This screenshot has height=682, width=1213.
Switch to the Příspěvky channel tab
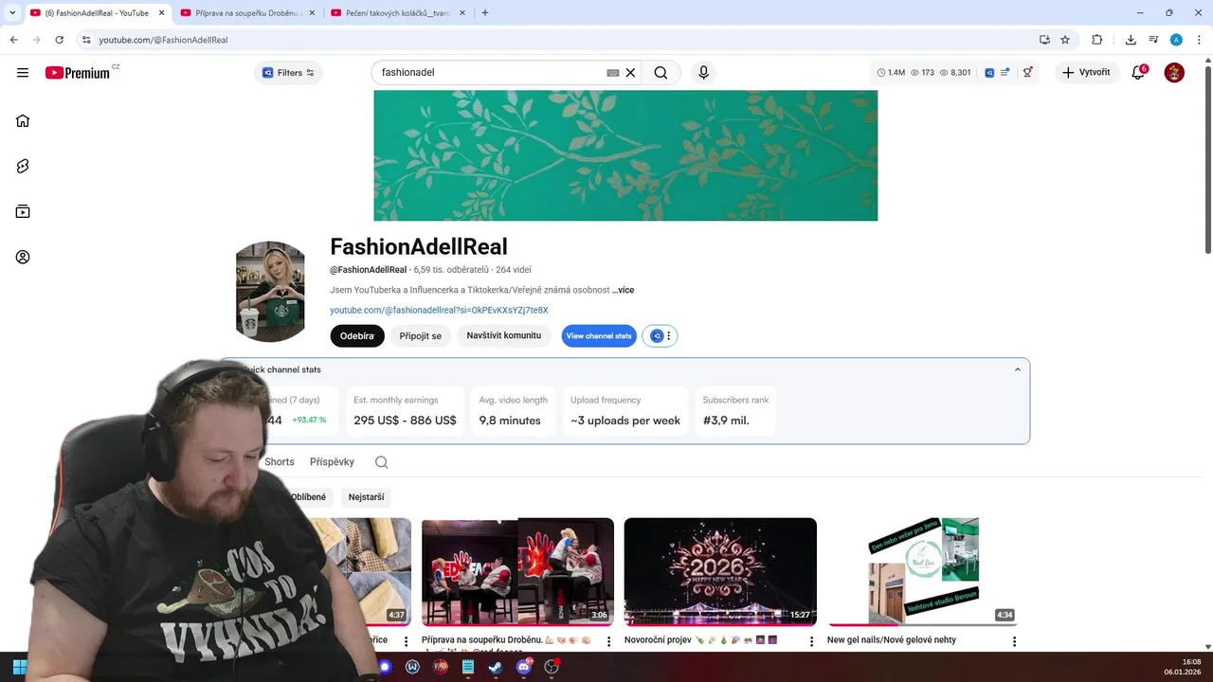coord(332,462)
